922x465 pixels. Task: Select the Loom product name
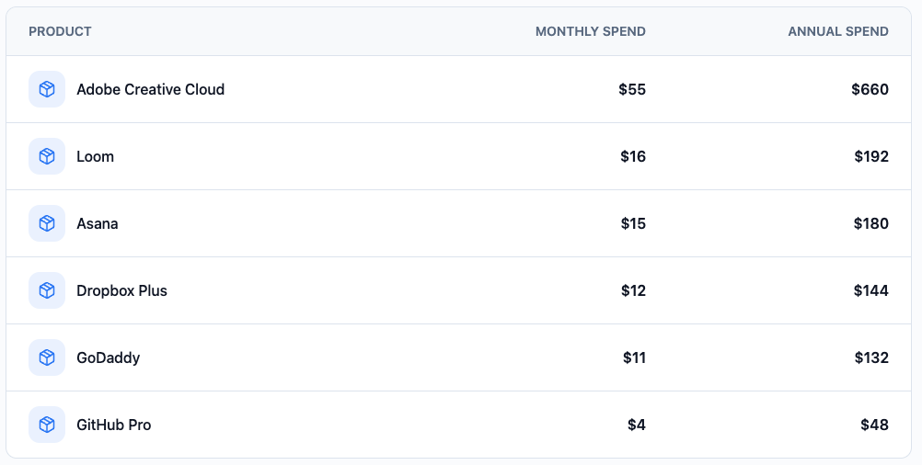[95, 156]
